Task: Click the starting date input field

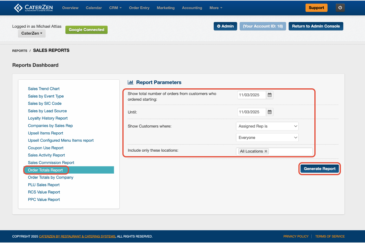Action: pos(252,95)
